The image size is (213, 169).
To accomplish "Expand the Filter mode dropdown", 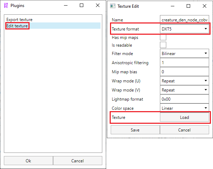I will (x=184, y=54).
